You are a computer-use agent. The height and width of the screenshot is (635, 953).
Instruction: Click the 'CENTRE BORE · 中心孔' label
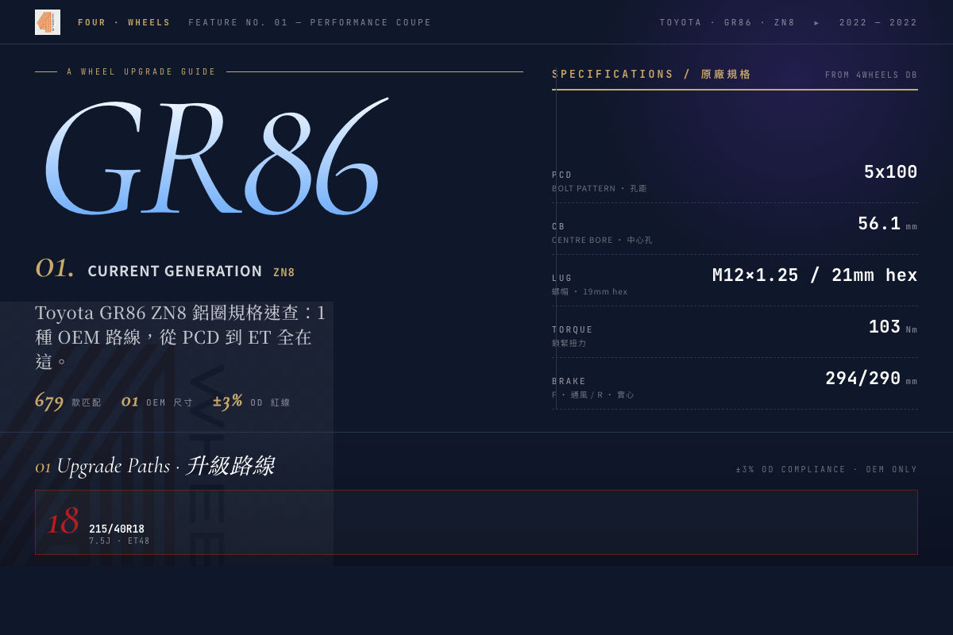[602, 240]
